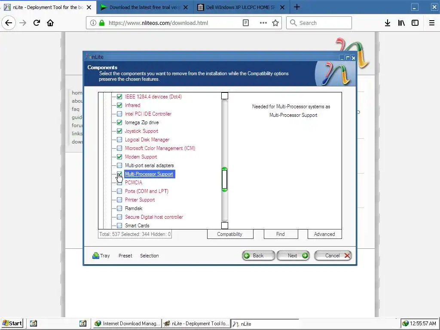Show site information icon in address bar
The width and height of the screenshot is (440, 330).
(x=93, y=23)
